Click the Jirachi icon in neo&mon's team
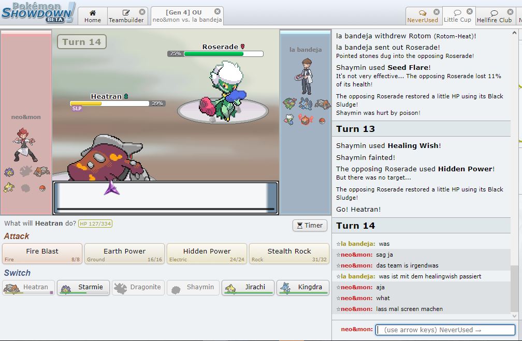522x341 pixels. tap(9, 188)
